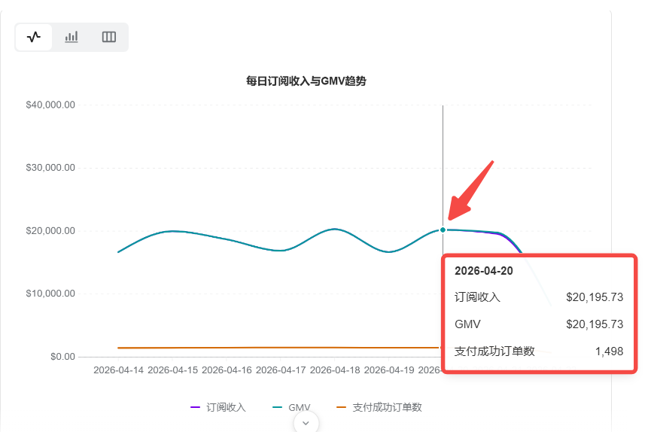Click the $40,000.00 y-axis label
Image resolution: width=651 pixels, height=432 pixels.
[50, 105]
